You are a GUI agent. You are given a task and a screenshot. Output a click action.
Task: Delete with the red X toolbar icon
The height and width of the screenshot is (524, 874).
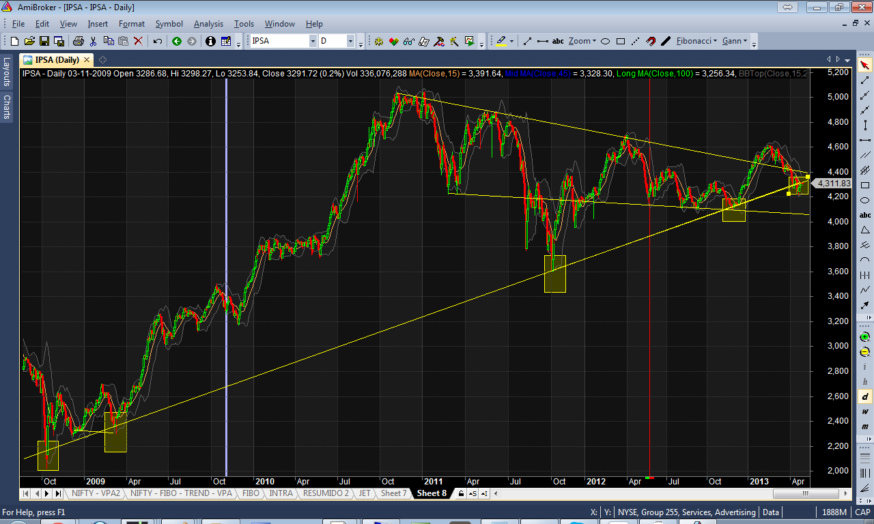pyautogui.click(x=139, y=41)
